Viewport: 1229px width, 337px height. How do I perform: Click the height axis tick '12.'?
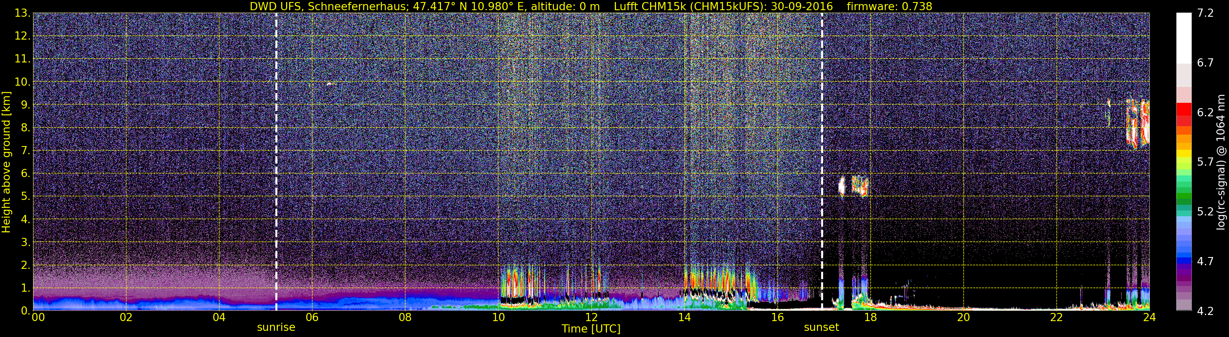(x=22, y=36)
